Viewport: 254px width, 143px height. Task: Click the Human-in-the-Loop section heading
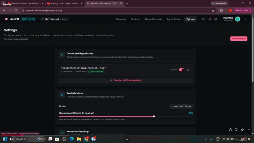click(x=78, y=131)
